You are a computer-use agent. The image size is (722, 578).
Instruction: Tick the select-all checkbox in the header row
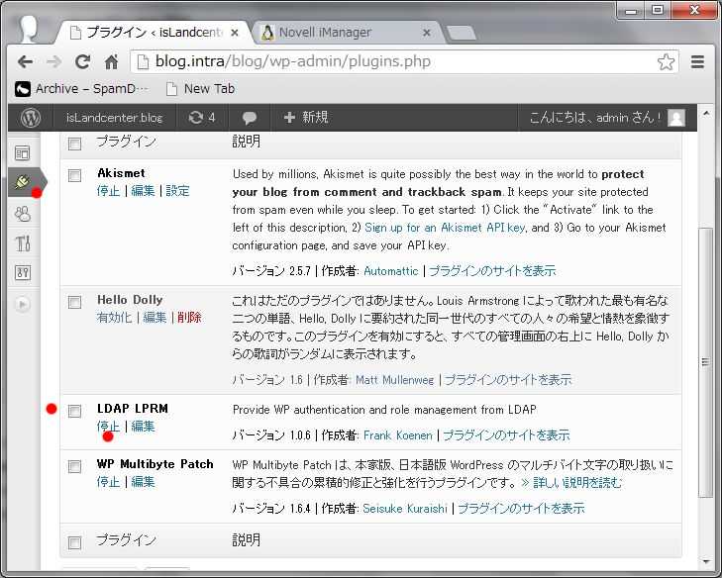click(x=74, y=144)
